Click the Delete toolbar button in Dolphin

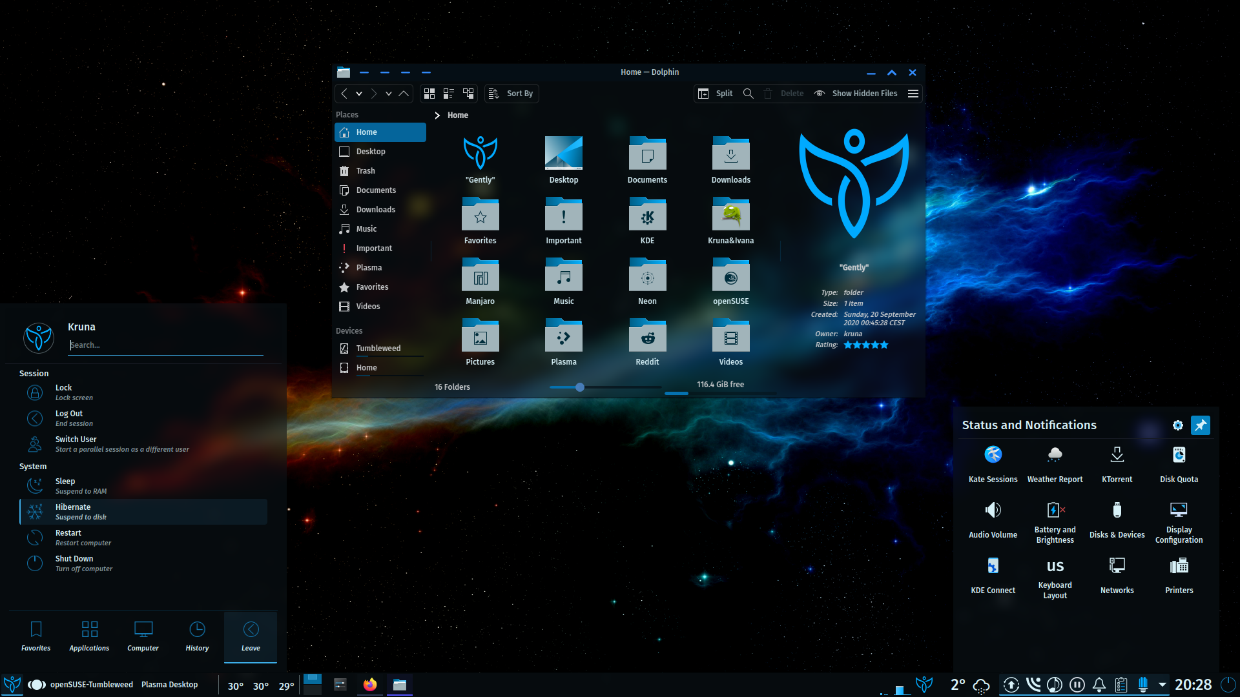point(784,94)
